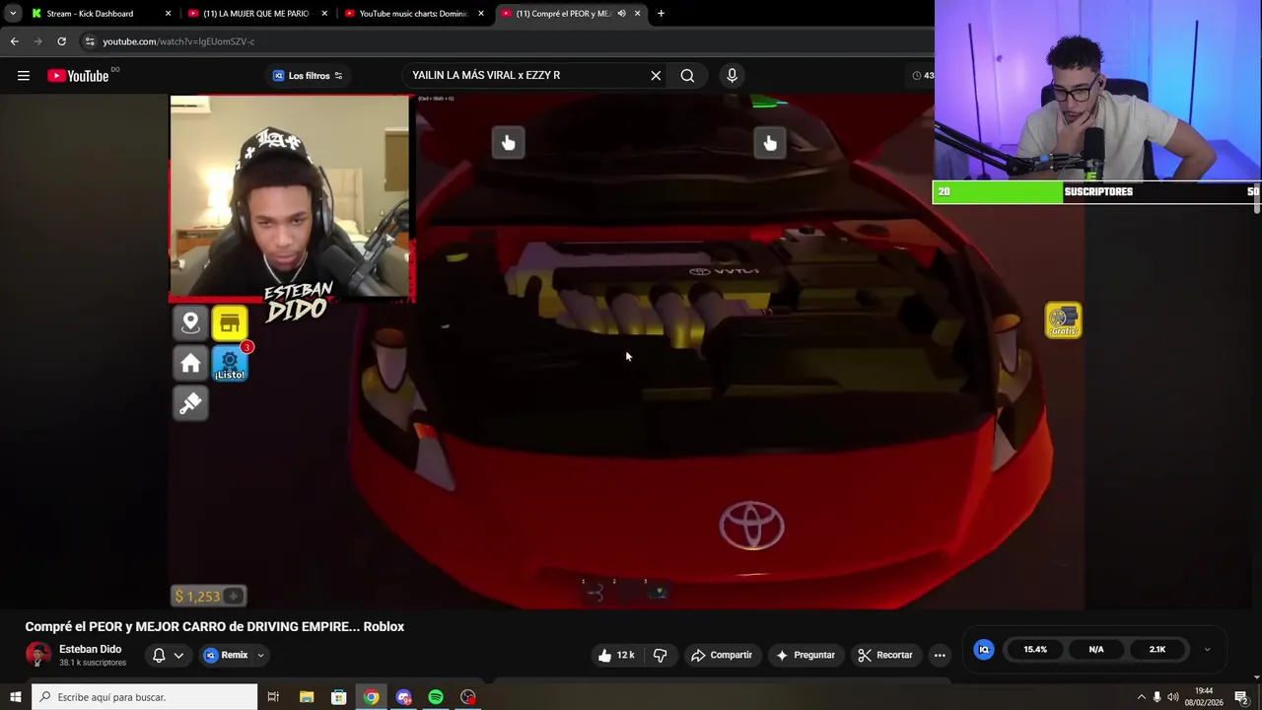Click the right hand pointer icon in video
Viewport: 1262px width, 710px height.
point(770,143)
